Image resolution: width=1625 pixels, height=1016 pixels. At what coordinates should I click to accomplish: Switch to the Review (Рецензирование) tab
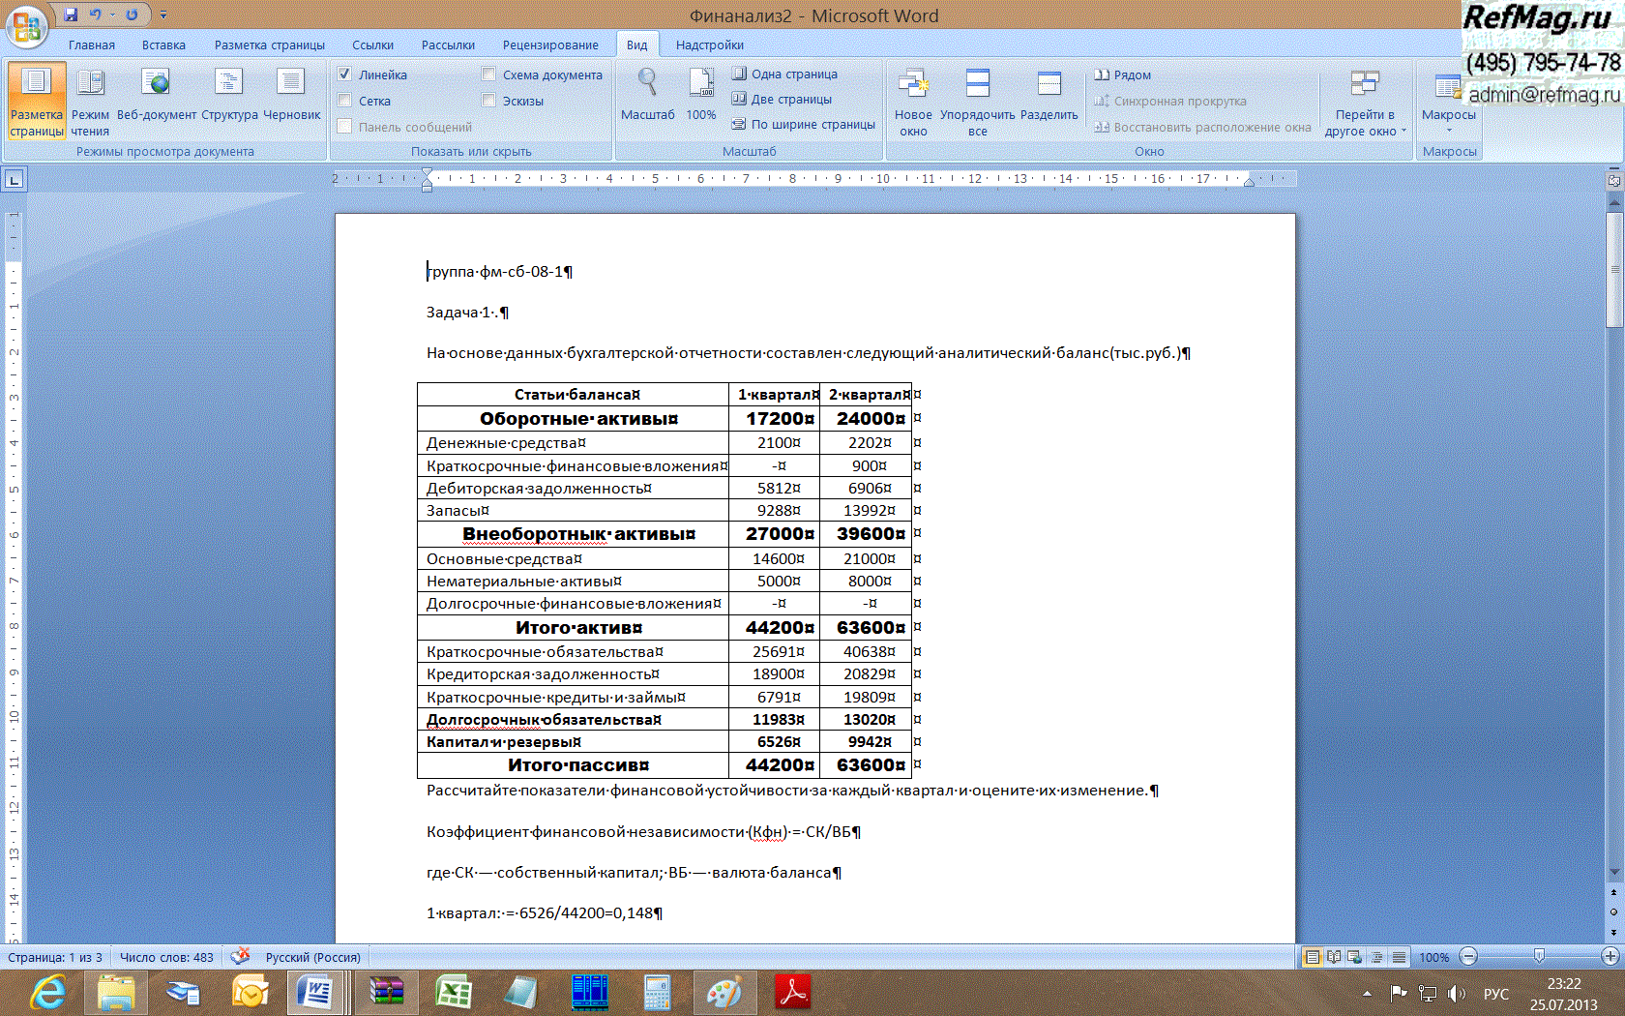click(x=549, y=45)
